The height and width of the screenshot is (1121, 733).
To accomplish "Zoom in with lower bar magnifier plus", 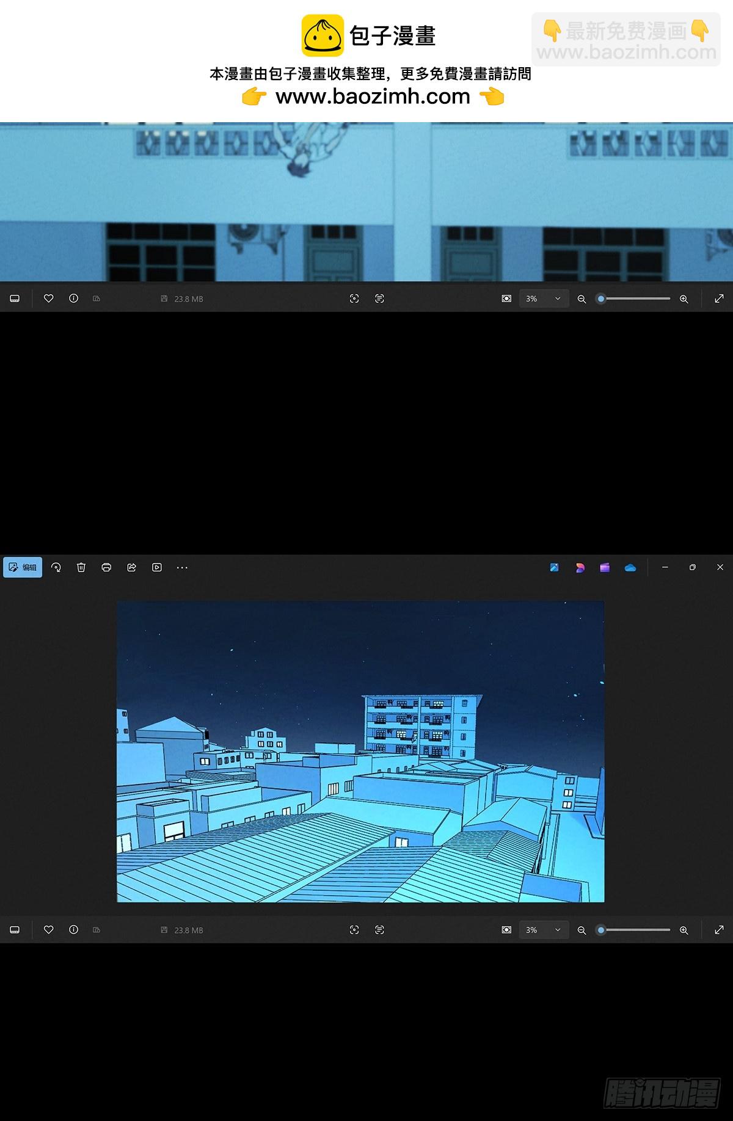I will pos(684,930).
